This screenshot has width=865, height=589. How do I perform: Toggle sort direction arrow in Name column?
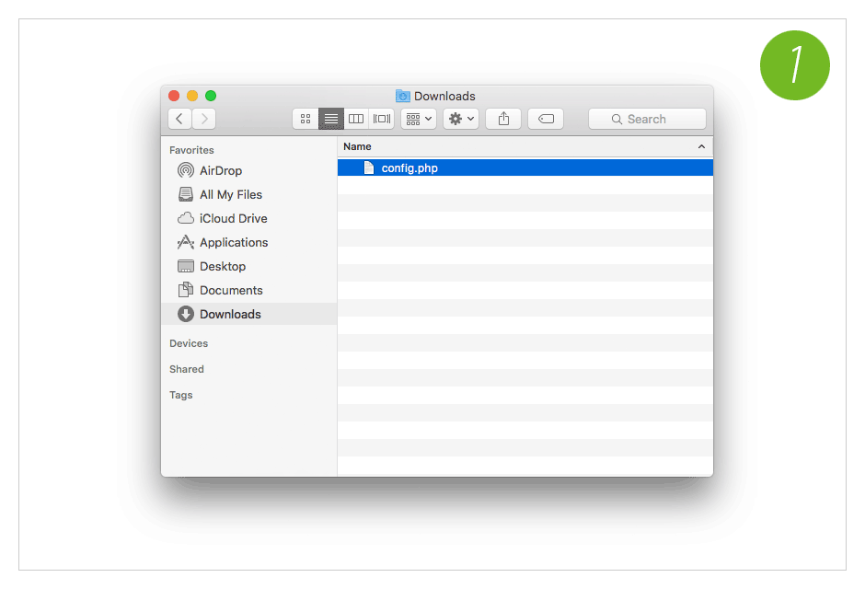point(701,146)
